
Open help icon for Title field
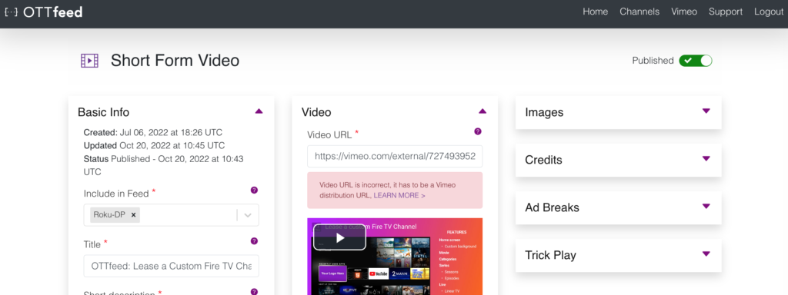(254, 241)
